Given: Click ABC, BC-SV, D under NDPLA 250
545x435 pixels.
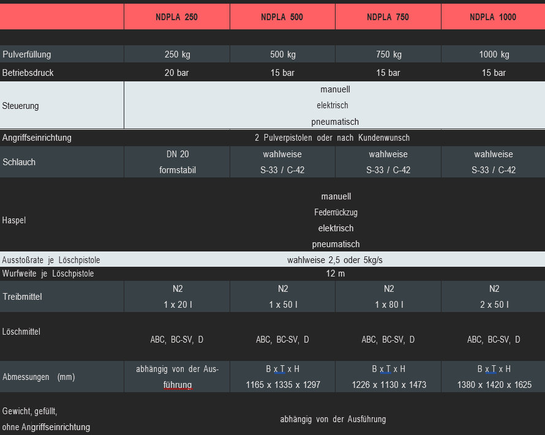Looking at the screenshot, I should click(x=176, y=340).
